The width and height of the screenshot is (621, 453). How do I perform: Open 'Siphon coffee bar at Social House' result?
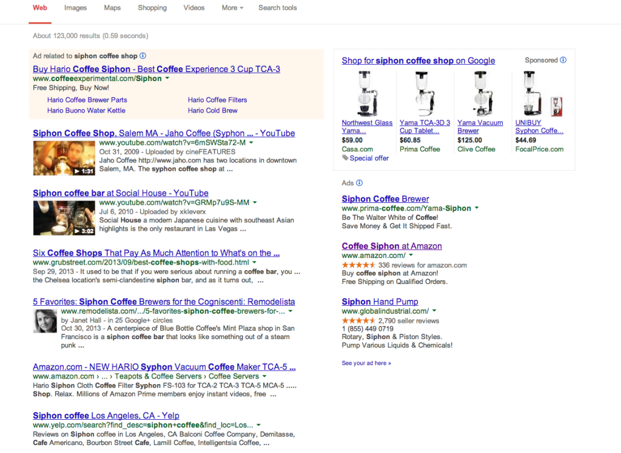coord(121,193)
